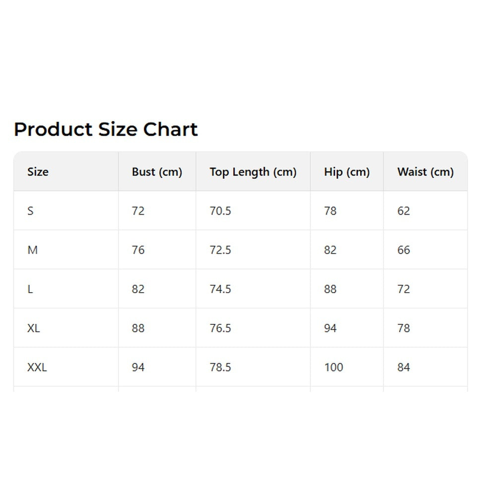The height and width of the screenshot is (496, 496).
Task: Select the "Size" column header
Action: [x=38, y=172]
